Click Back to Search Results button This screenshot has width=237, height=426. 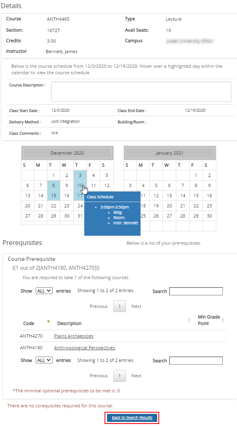tap(132, 417)
